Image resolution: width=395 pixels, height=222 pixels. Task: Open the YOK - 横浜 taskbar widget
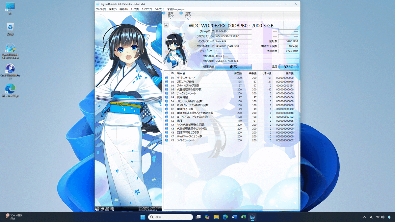[x=14, y=217]
